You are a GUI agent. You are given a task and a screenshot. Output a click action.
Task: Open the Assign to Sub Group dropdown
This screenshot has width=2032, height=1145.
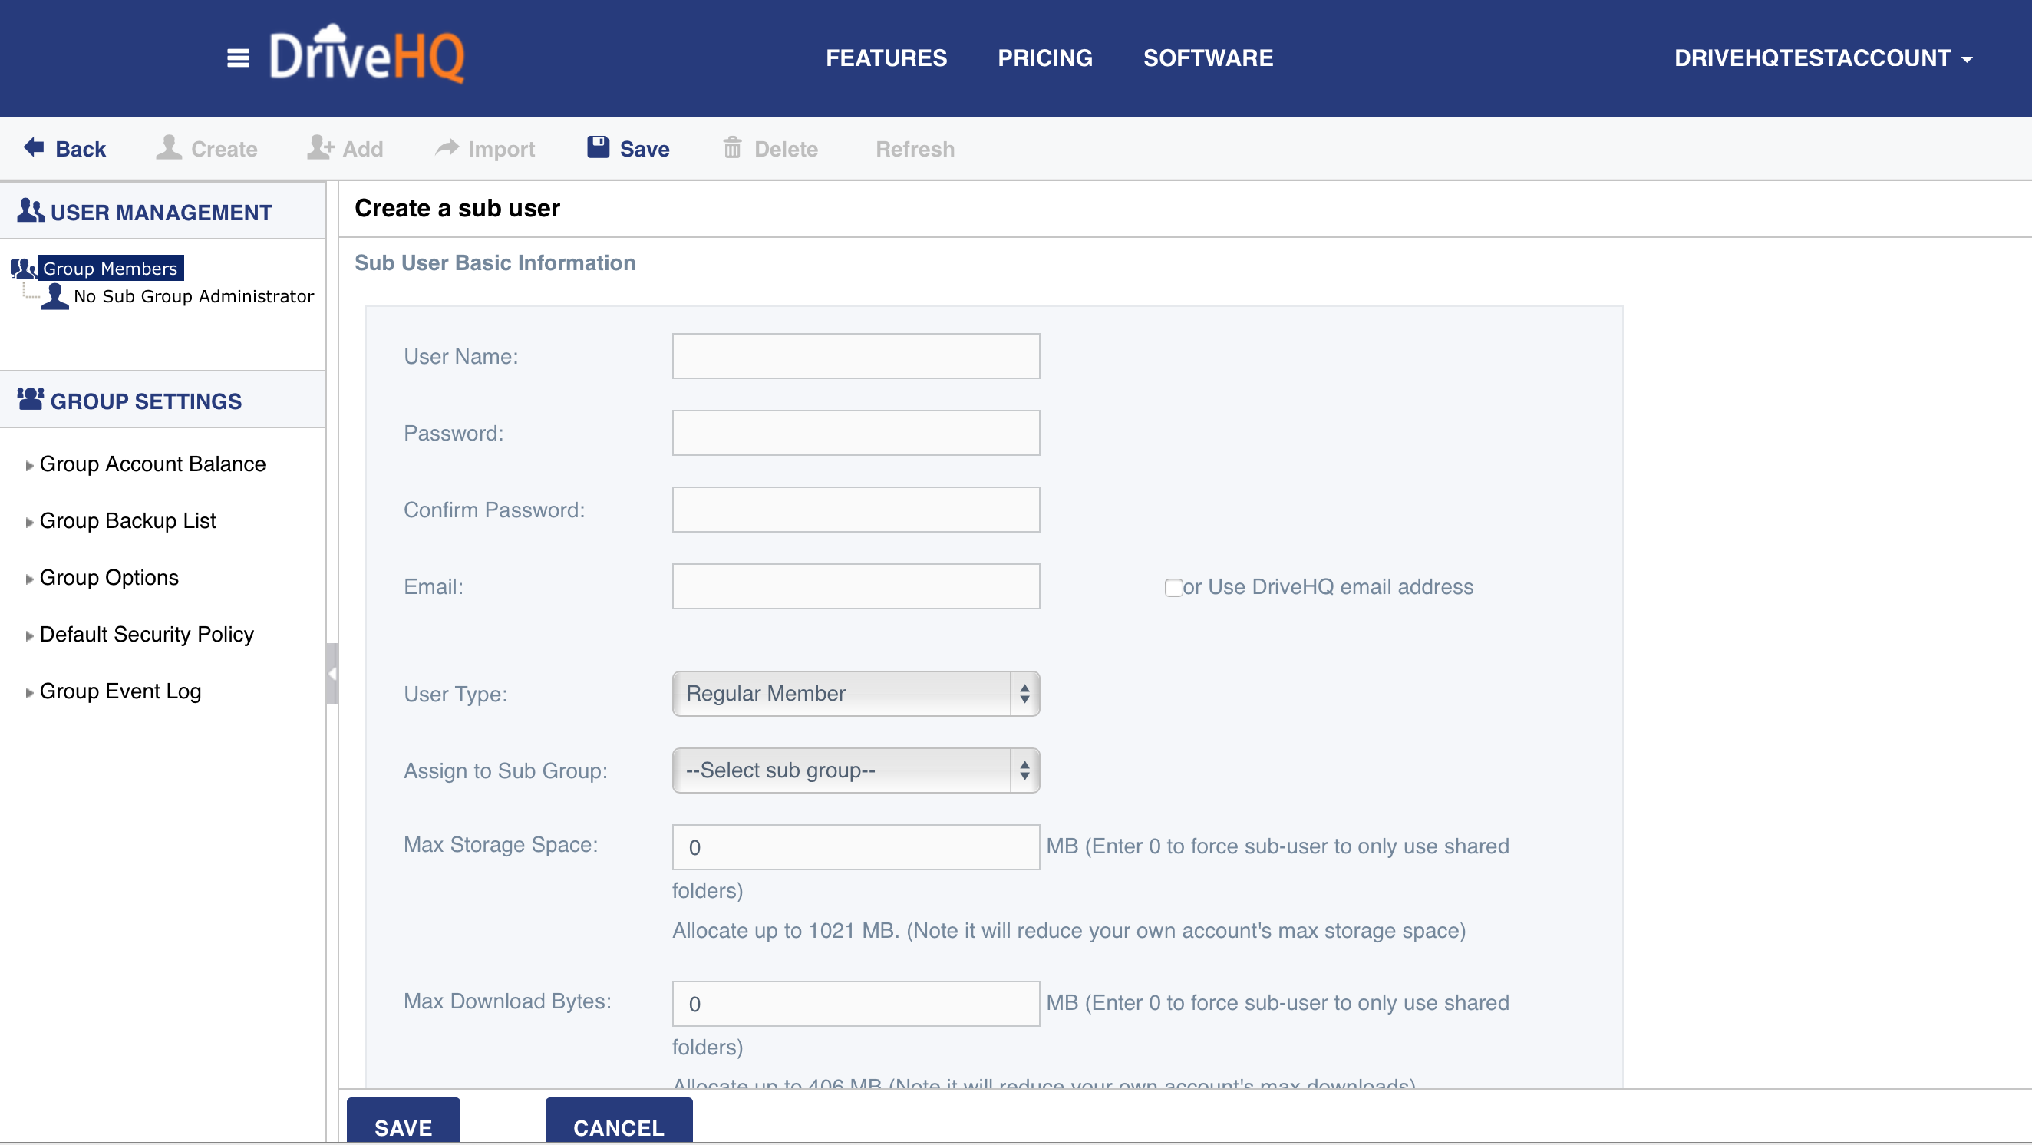click(855, 771)
